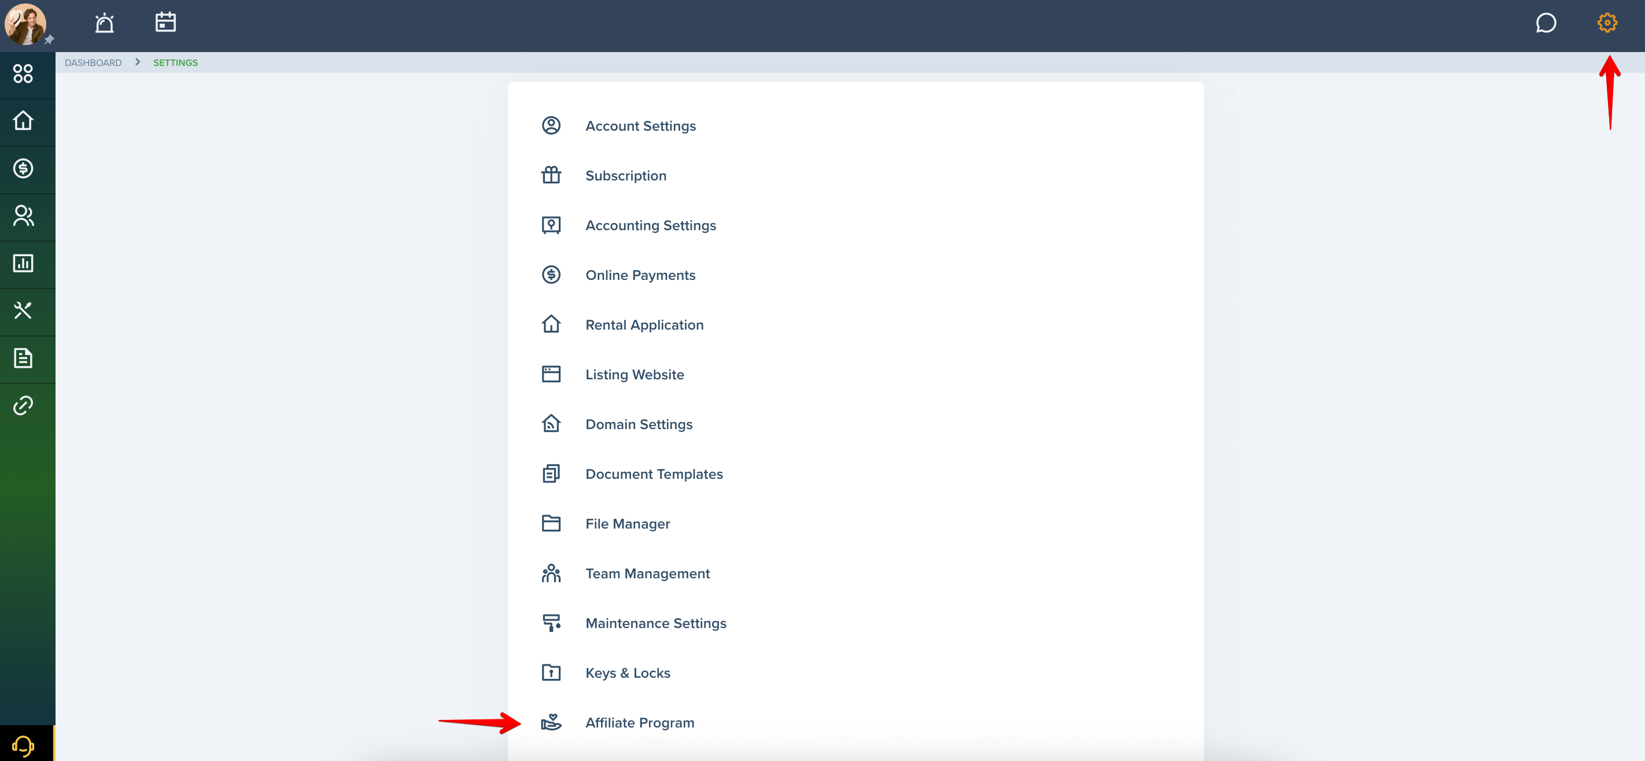Open the messages chat bubble icon
Viewport: 1645px width, 761px height.
(1546, 23)
